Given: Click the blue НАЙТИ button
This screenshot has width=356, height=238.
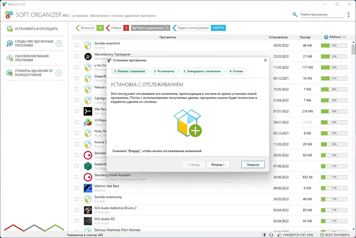Looking at the screenshot, I should [x=218, y=28].
